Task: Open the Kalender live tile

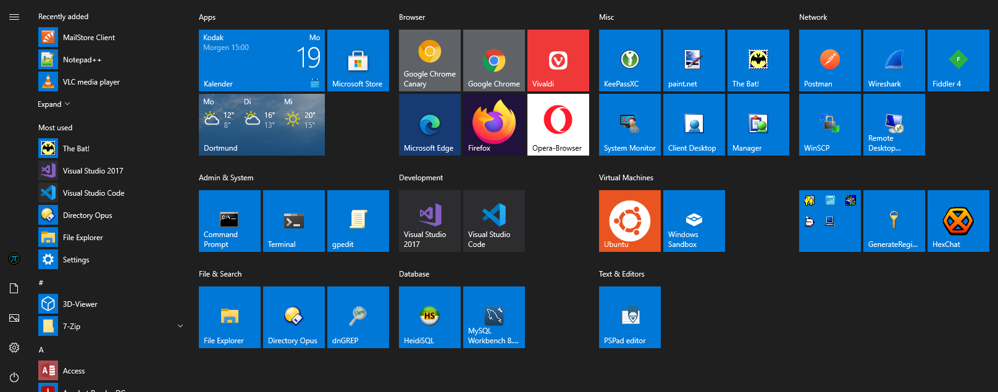Action: 262,60
